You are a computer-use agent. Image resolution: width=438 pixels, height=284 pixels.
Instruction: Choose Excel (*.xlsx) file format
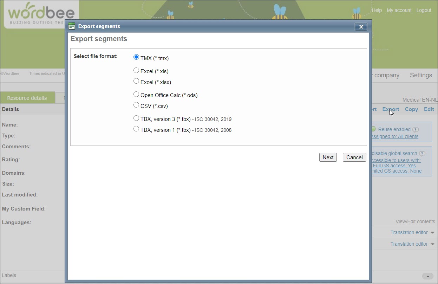(136, 81)
